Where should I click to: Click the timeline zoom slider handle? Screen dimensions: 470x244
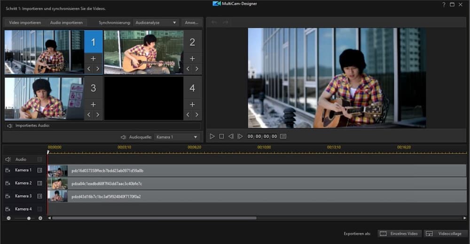(29, 218)
